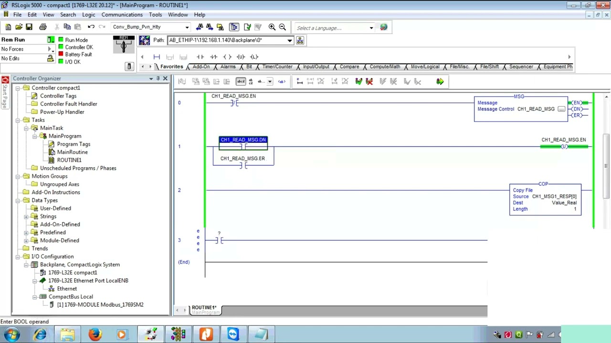611x343 pixels.
Task: Insert an Examine Off (XIO) contact
Action: click(214, 57)
